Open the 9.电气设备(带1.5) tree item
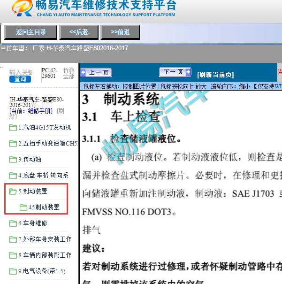 click(x=42, y=271)
